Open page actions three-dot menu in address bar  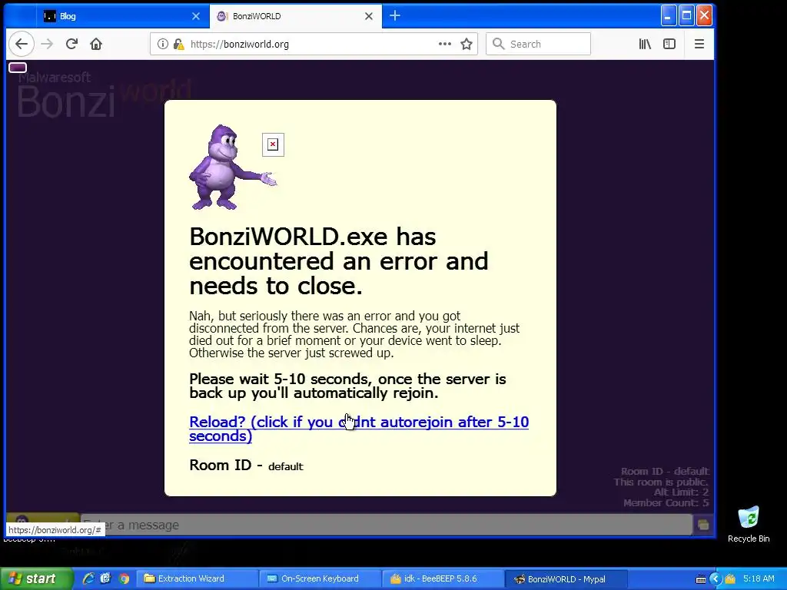pyautogui.click(x=445, y=44)
